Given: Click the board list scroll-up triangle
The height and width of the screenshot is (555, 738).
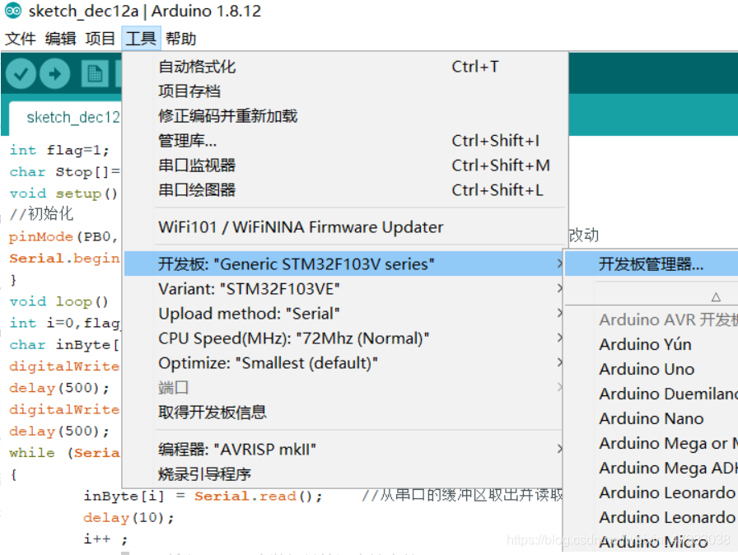Looking at the screenshot, I should [x=716, y=297].
